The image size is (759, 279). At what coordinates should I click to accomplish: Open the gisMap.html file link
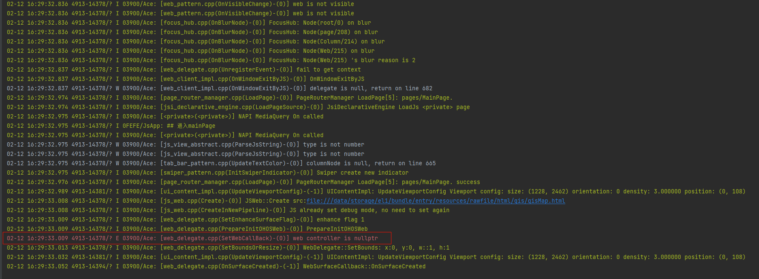435,201
